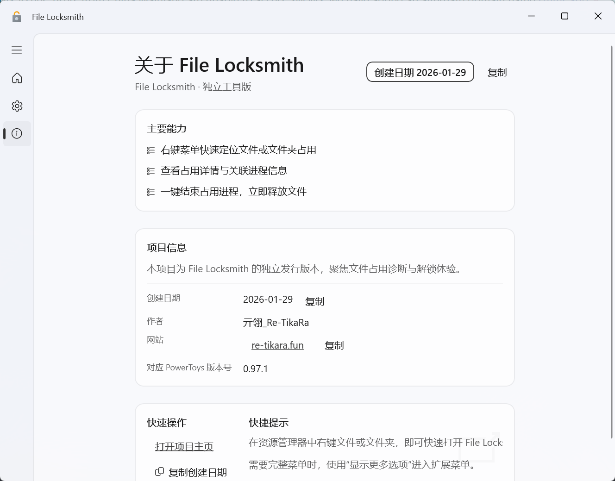Image resolution: width=615 pixels, height=481 pixels.
Task: Click the list icon beside 右键菜单快速定位 feature
Action: coord(150,150)
